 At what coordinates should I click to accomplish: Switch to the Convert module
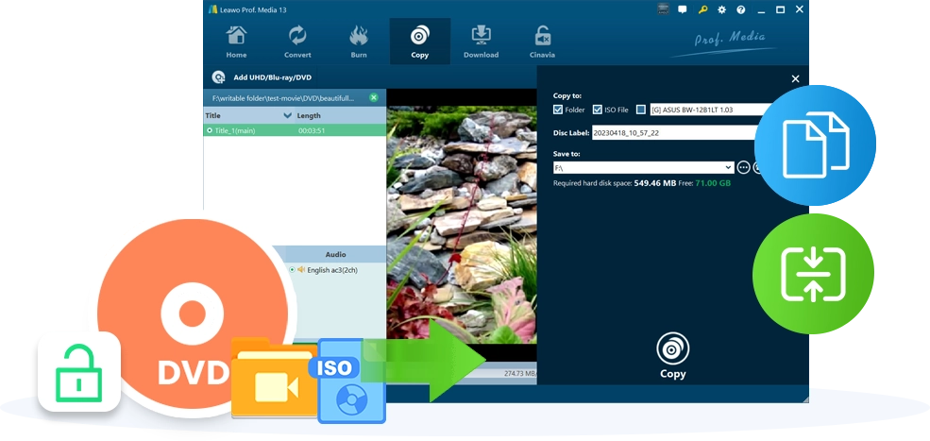pyautogui.click(x=297, y=42)
